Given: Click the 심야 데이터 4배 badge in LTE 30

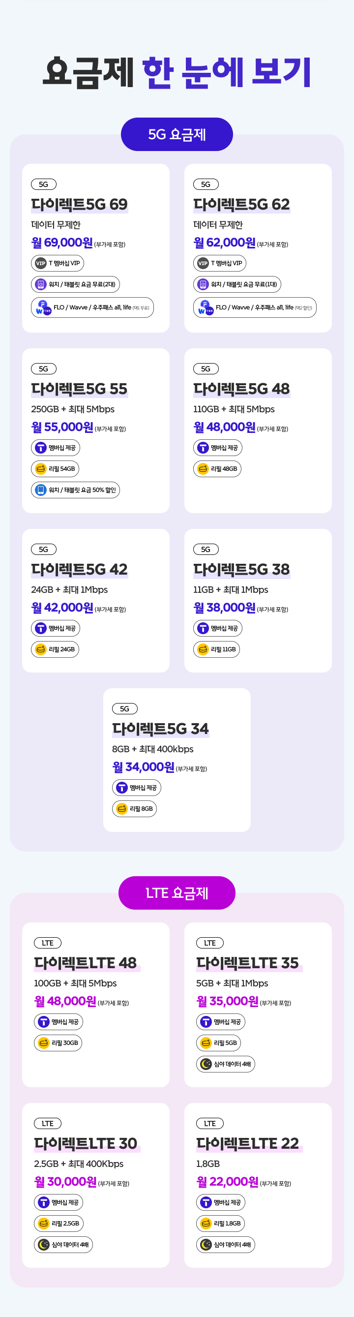Looking at the screenshot, I should click(x=63, y=1244).
